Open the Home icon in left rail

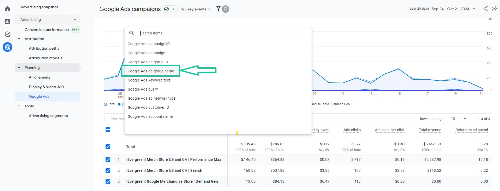click(7, 9)
